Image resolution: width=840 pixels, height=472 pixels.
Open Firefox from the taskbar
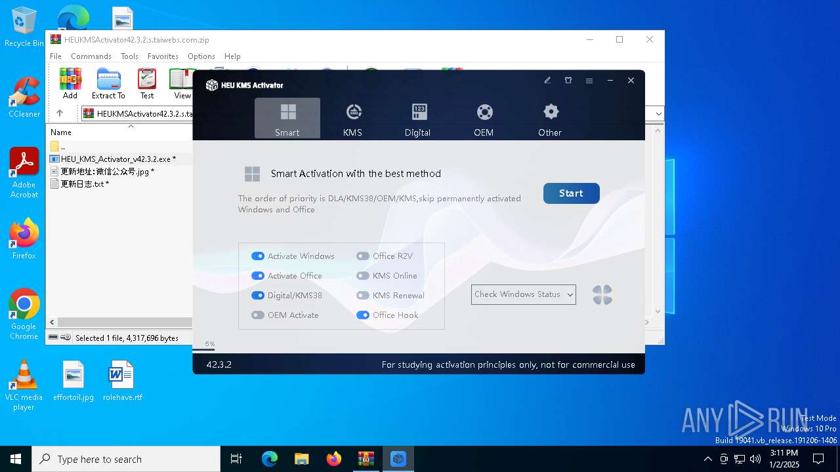[x=334, y=459]
